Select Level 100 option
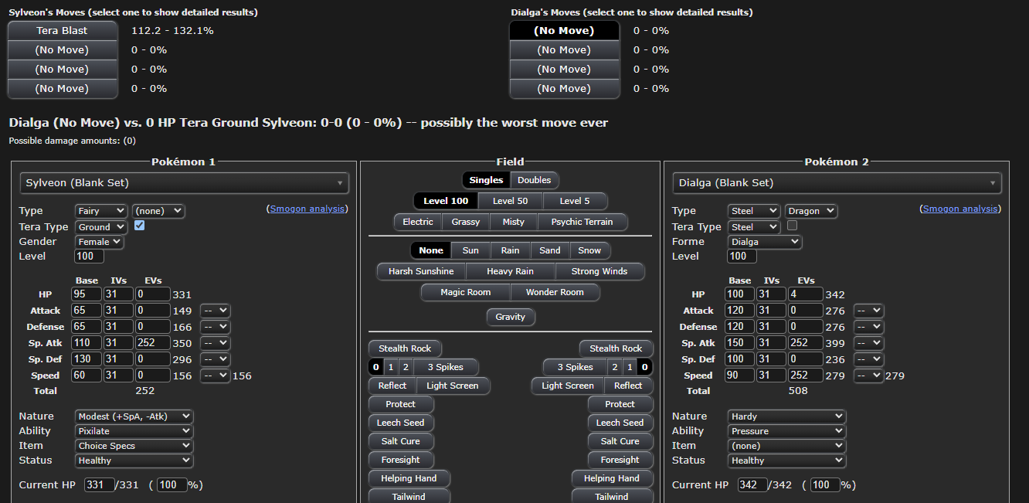 [446, 201]
